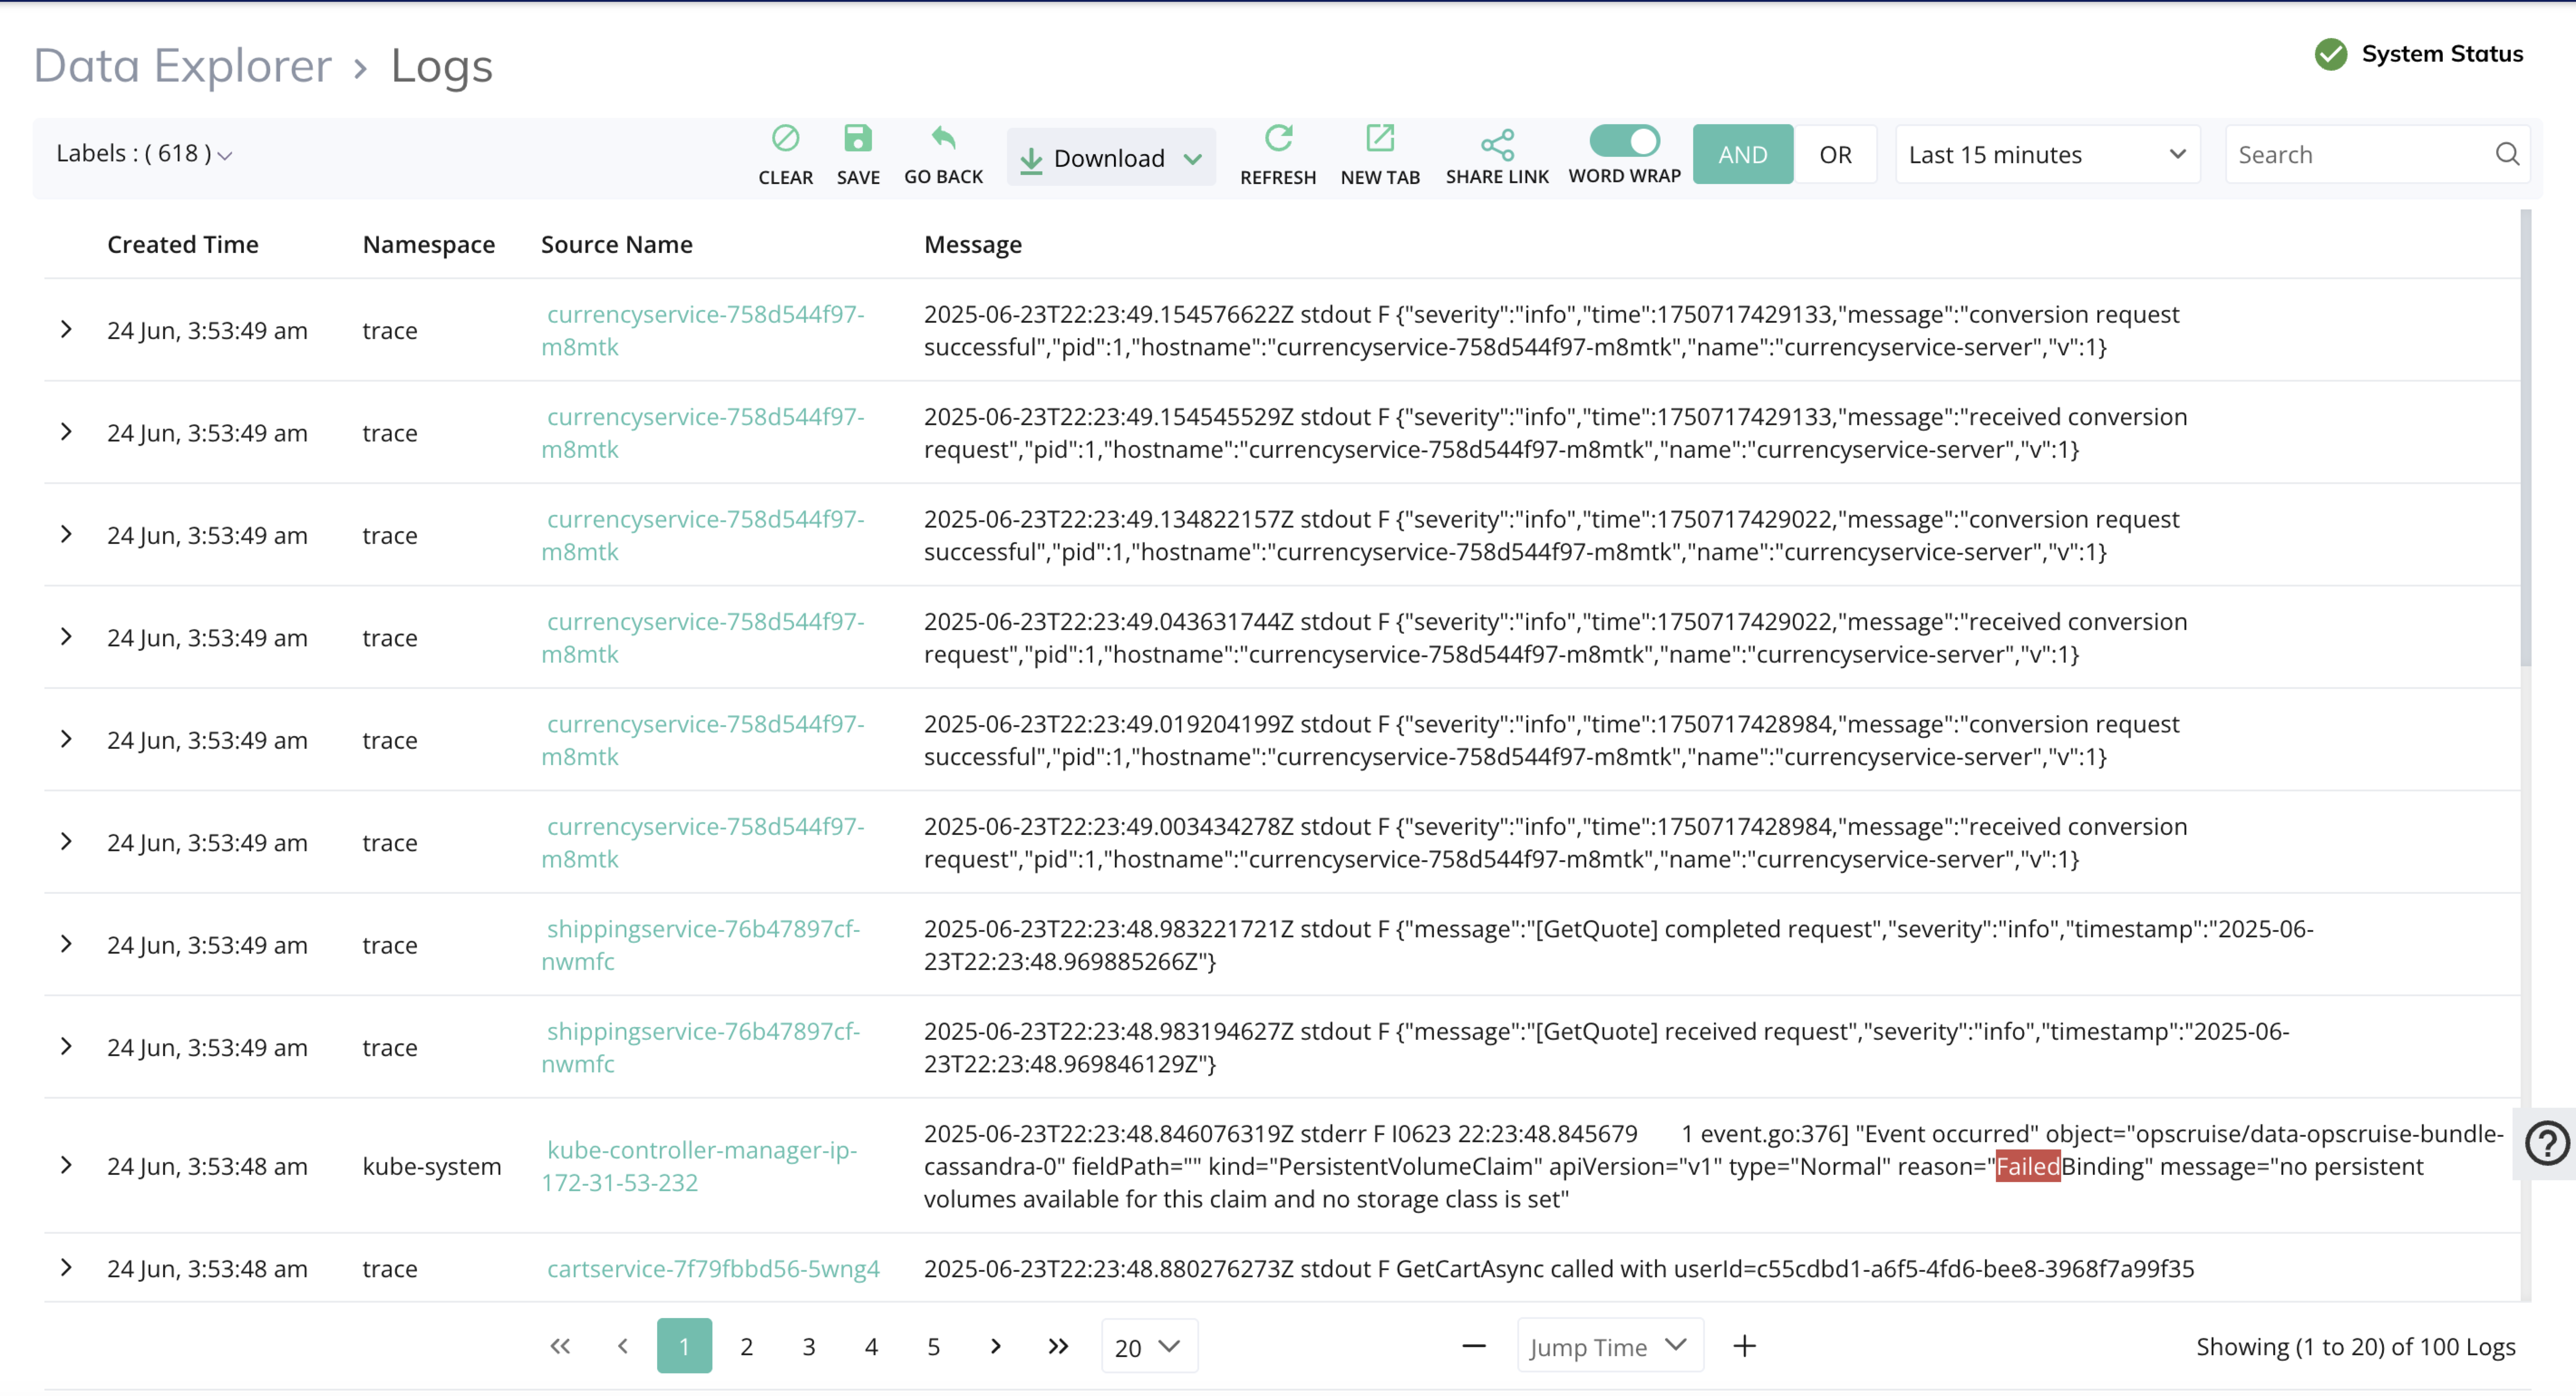Click the System Status green check icon

(2330, 54)
